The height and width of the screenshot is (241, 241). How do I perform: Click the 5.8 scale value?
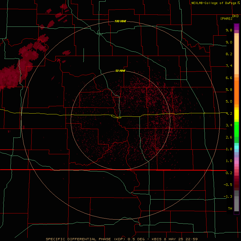click(x=229, y=90)
